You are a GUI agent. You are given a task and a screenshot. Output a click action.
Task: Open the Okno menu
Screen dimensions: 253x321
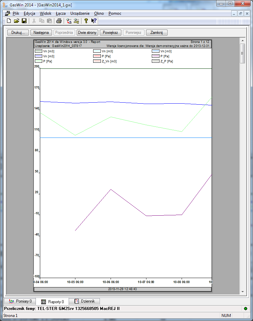click(x=99, y=13)
